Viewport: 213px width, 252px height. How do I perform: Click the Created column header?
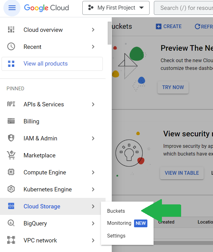coord(166,222)
